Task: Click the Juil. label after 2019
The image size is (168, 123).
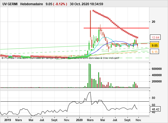Action: (42, 120)
